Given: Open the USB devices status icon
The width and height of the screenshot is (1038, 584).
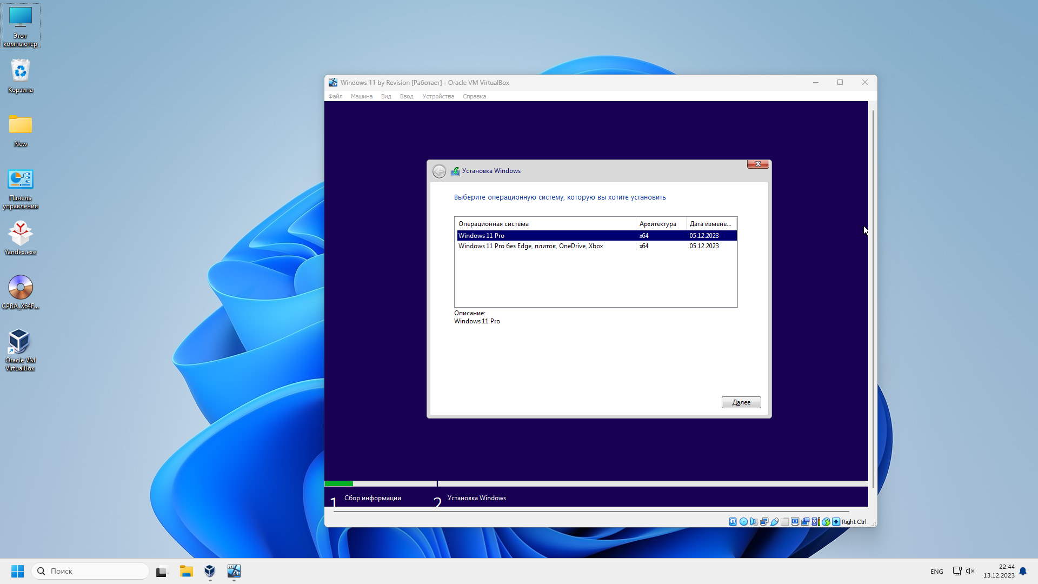Looking at the screenshot, I should [x=774, y=522].
